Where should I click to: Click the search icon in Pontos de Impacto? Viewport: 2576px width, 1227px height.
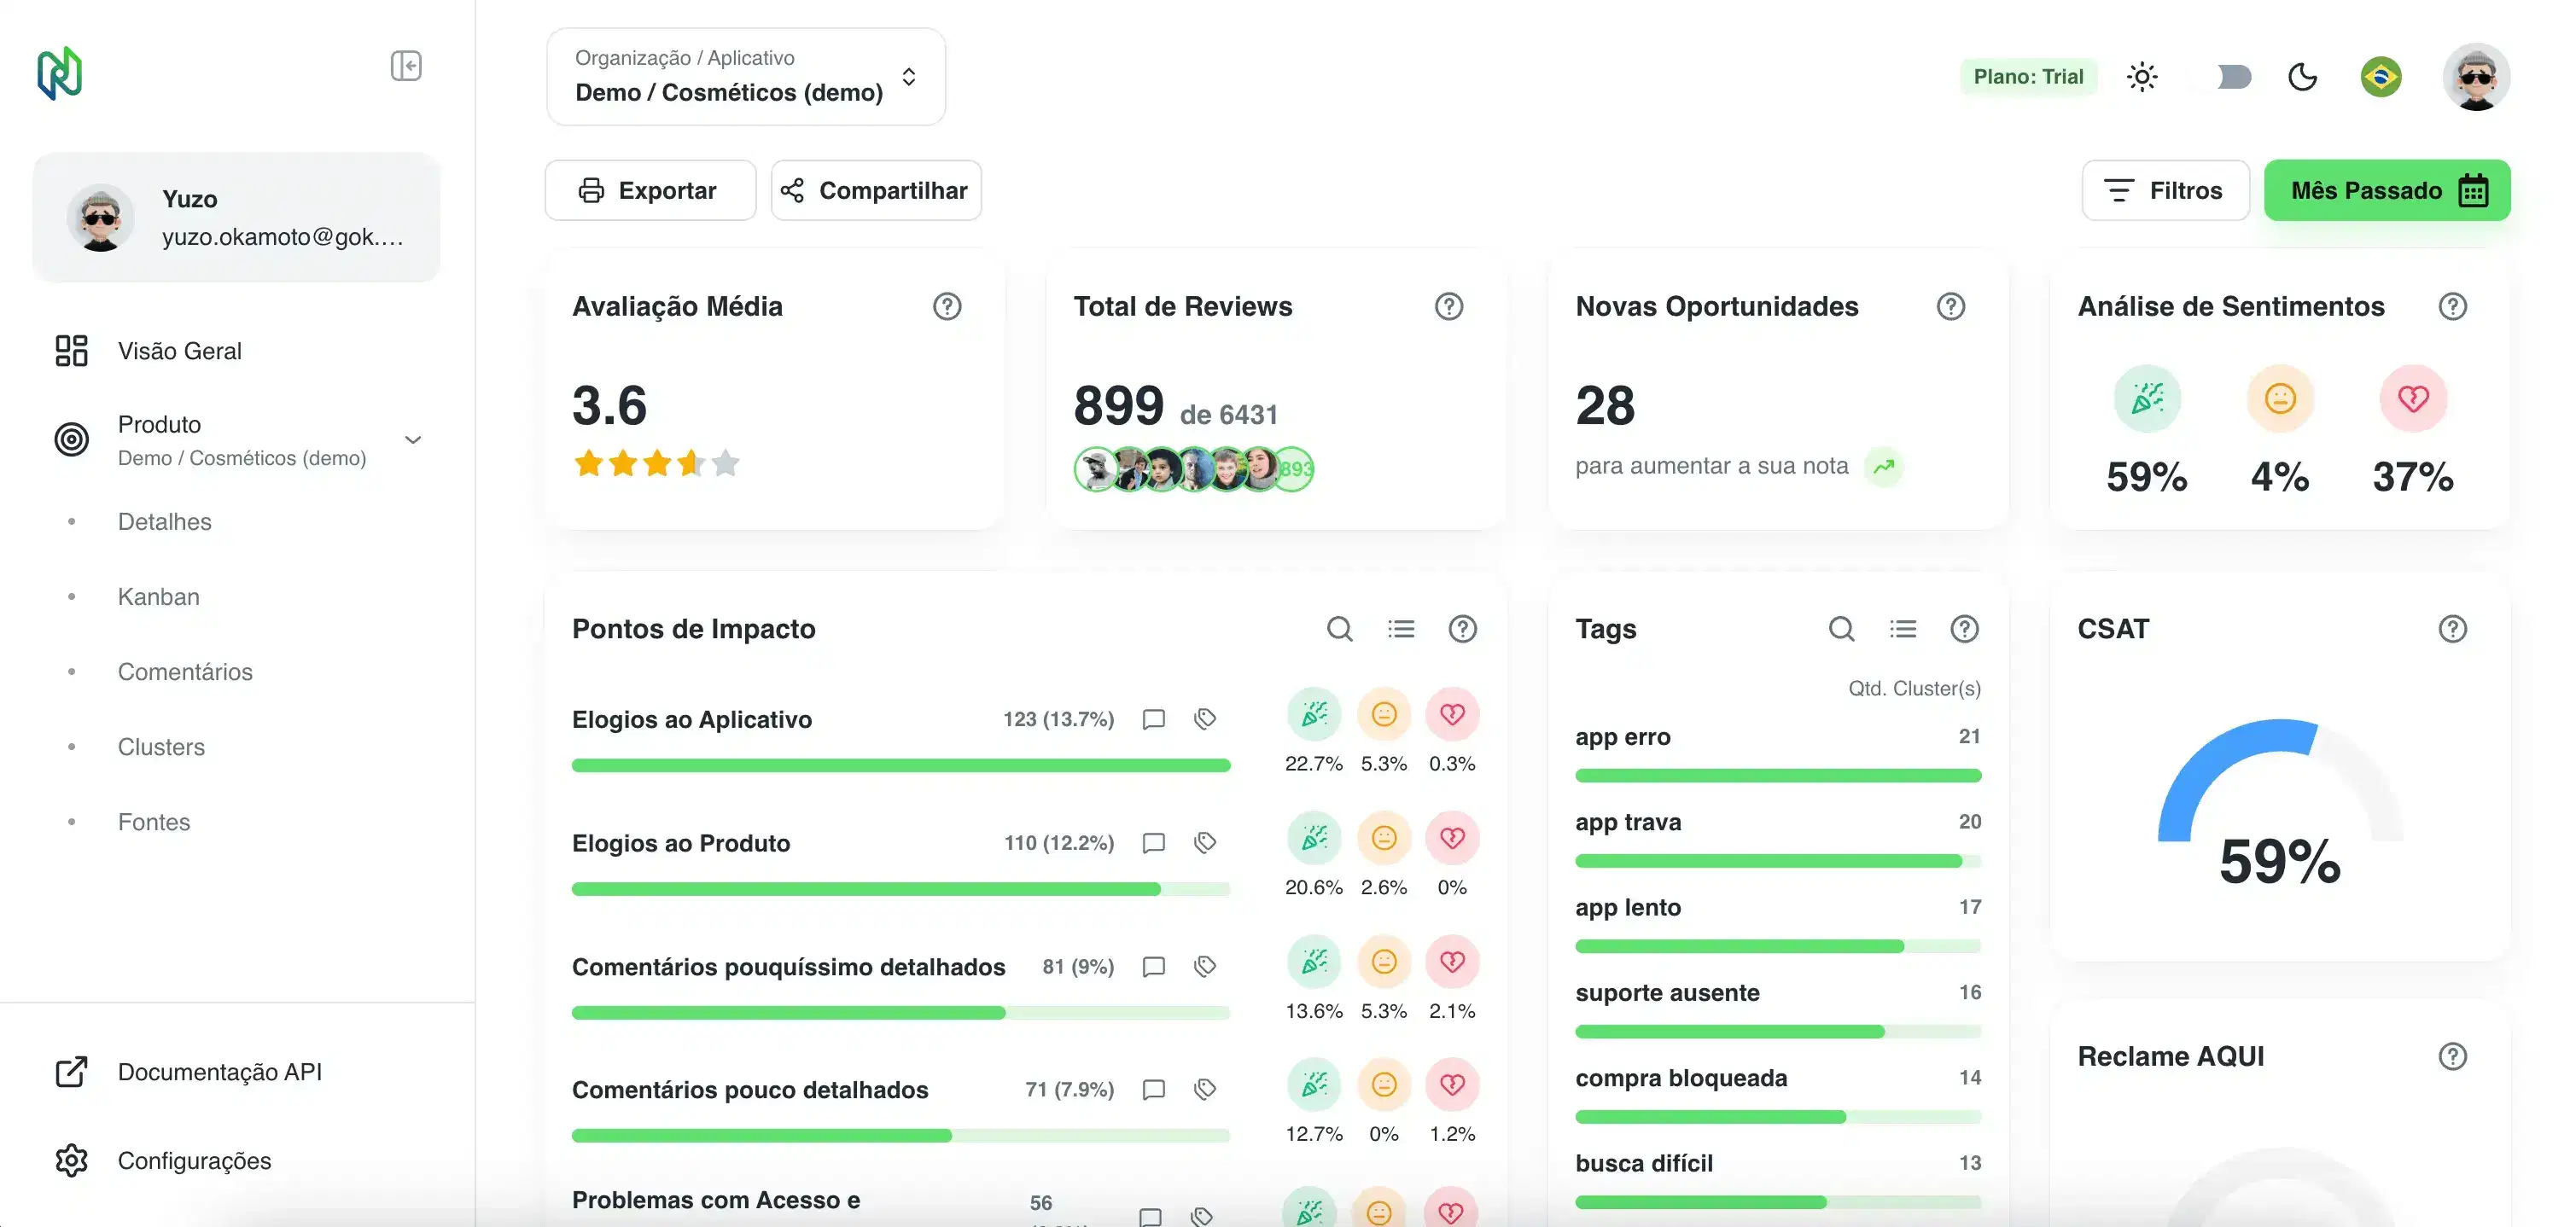(1339, 629)
